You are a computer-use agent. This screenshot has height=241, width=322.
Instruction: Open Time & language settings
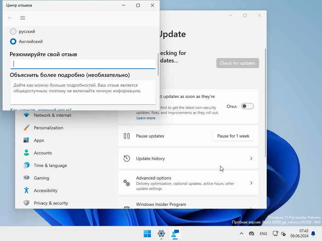(50, 165)
